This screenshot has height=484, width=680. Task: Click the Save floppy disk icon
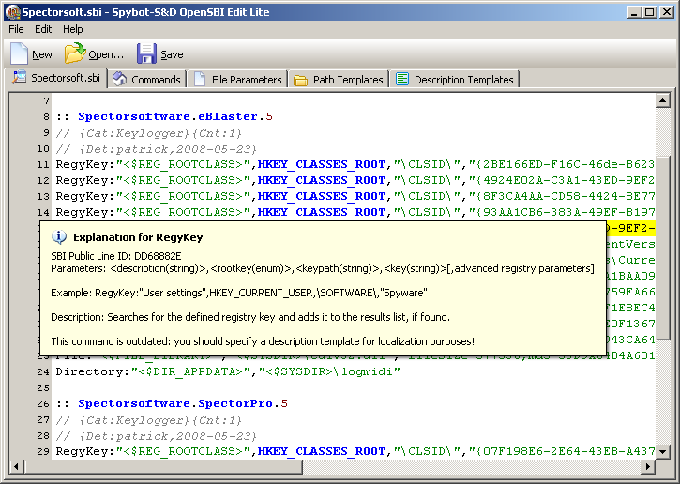146,53
